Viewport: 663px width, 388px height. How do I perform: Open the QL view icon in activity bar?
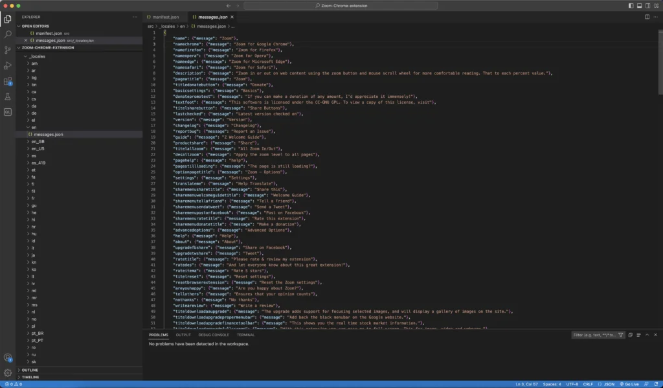pyautogui.click(x=8, y=112)
